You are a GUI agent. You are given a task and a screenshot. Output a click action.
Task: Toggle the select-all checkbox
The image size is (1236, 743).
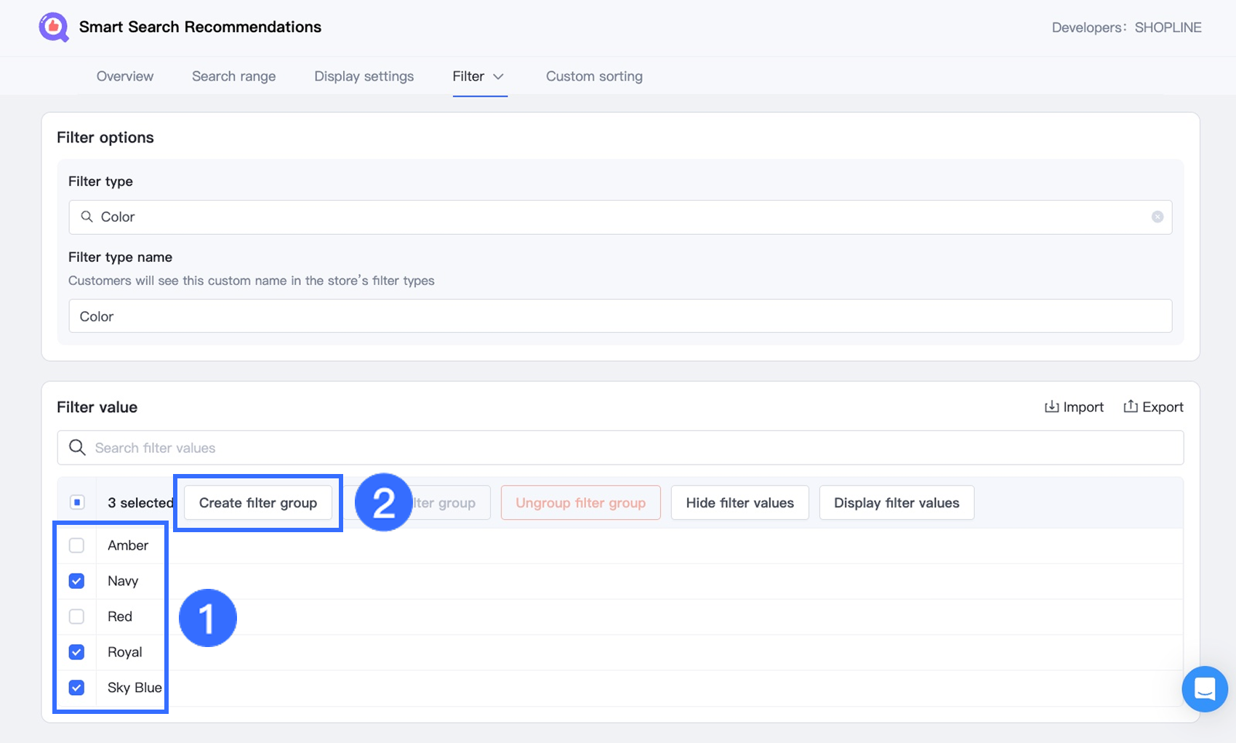77,502
